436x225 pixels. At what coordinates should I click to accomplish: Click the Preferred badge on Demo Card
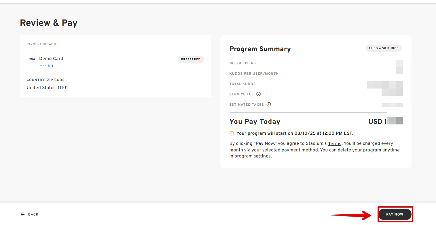[191, 59]
